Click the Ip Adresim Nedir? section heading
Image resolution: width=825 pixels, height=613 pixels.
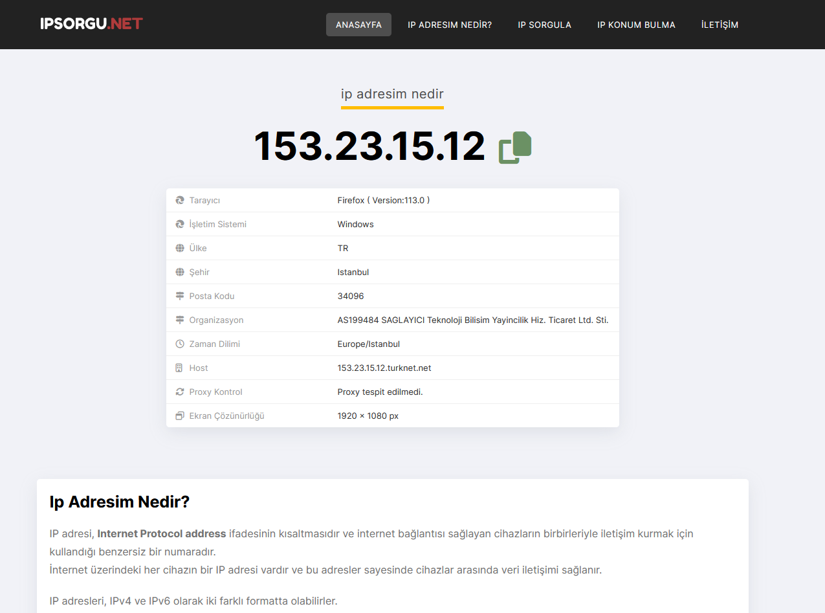click(x=120, y=502)
